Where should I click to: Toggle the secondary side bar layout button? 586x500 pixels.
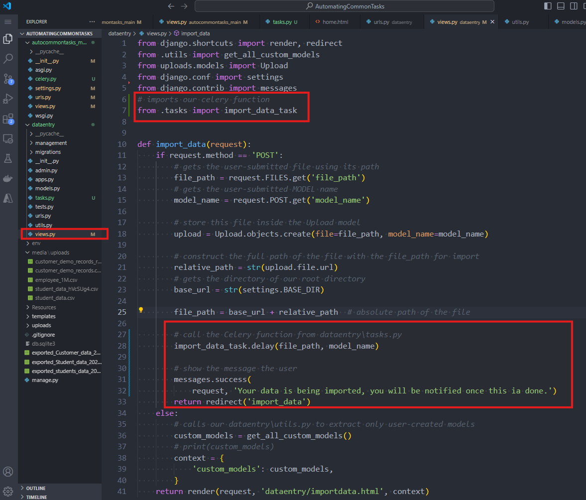click(574, 6)
